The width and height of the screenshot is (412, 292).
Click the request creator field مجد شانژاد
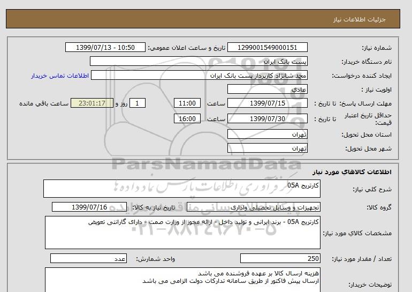click(199, 76)
